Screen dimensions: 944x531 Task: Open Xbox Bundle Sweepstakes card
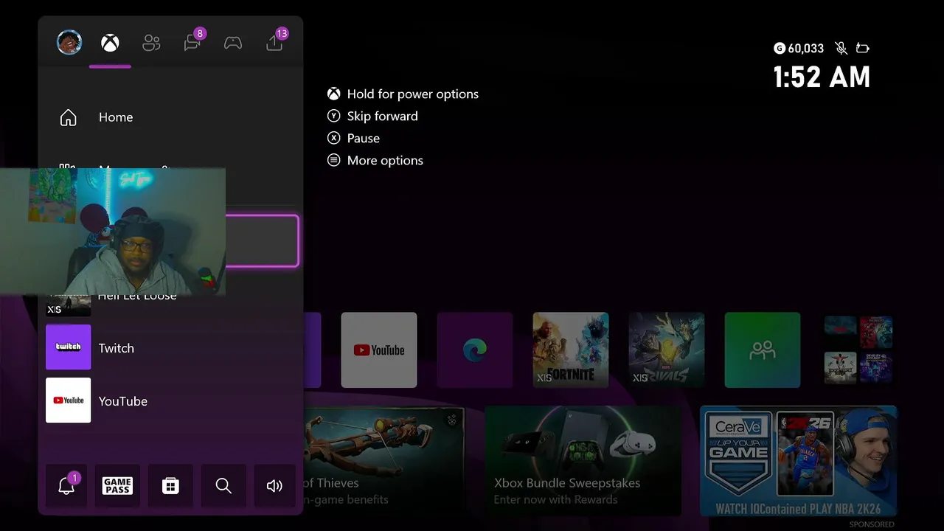coord(583,460)
